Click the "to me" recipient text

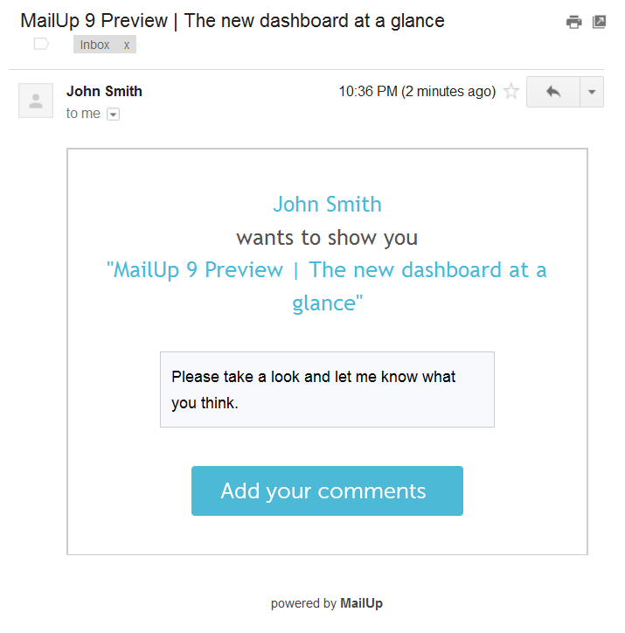coord(83,114)
